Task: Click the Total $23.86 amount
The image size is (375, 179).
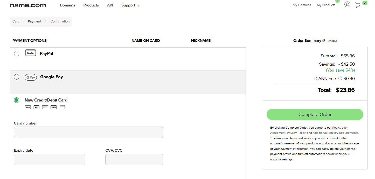Action: 345,90
